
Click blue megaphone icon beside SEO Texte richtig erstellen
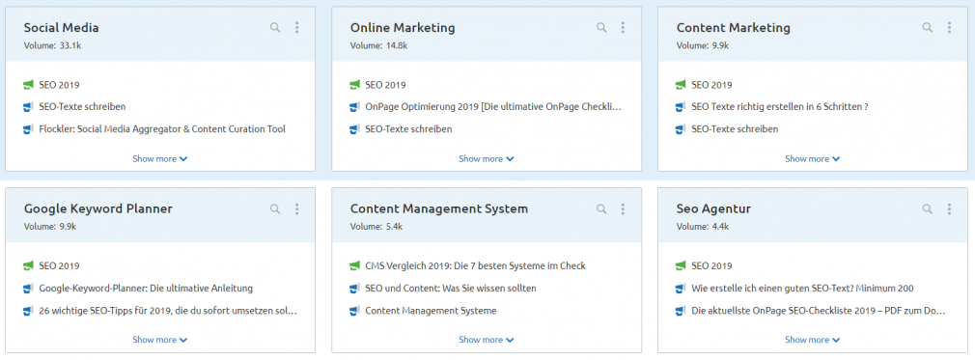681,107
